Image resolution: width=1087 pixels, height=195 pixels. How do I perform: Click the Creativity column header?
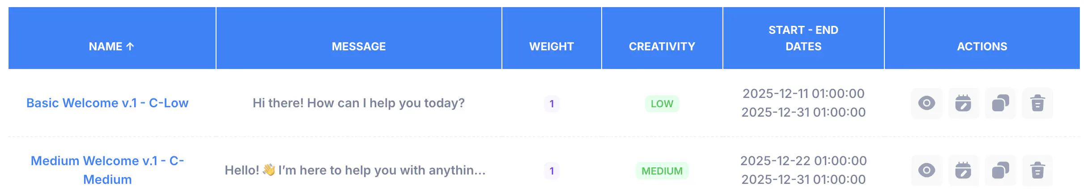click(662, 46)
